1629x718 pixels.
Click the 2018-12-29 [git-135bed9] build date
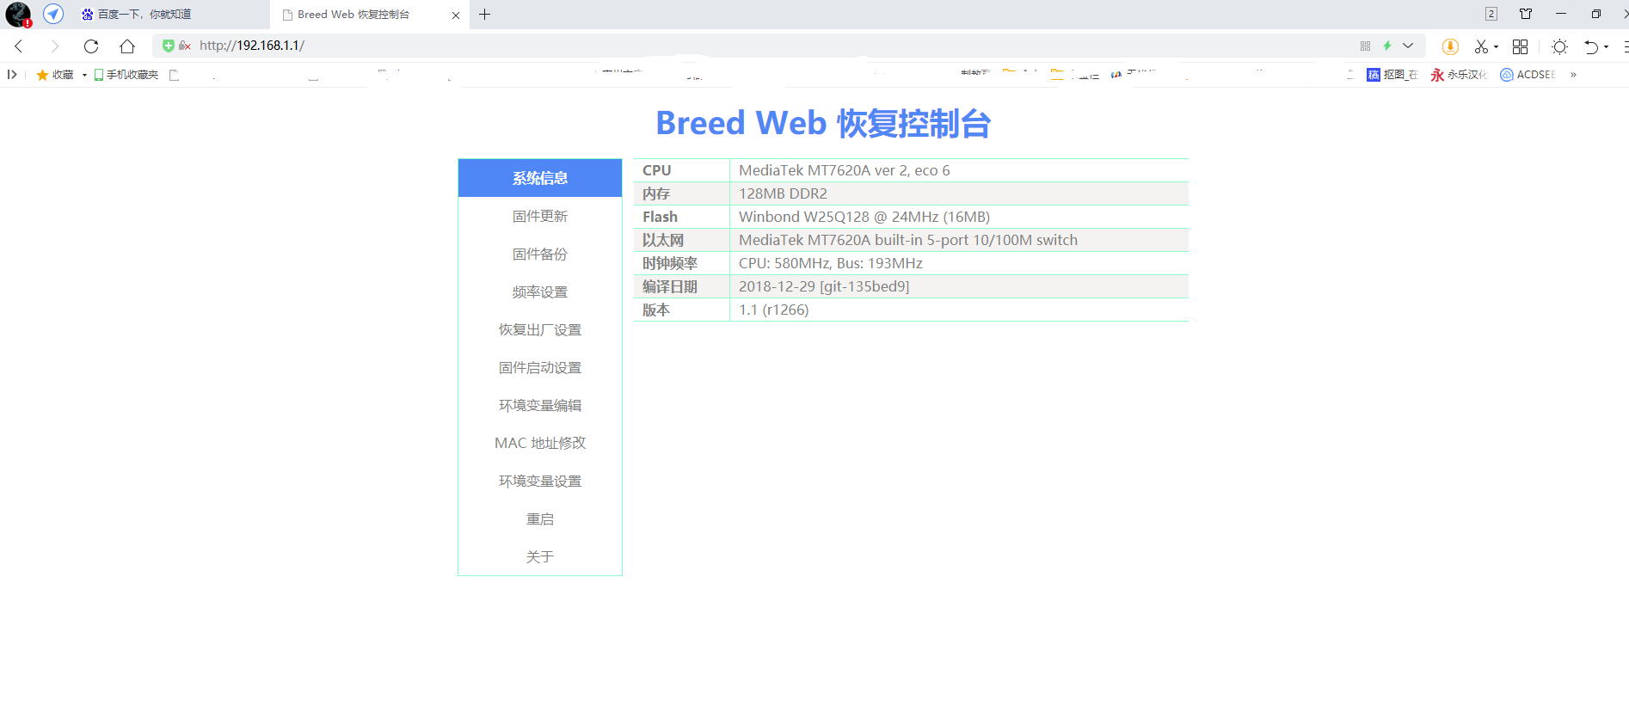[x=824, y=286]
